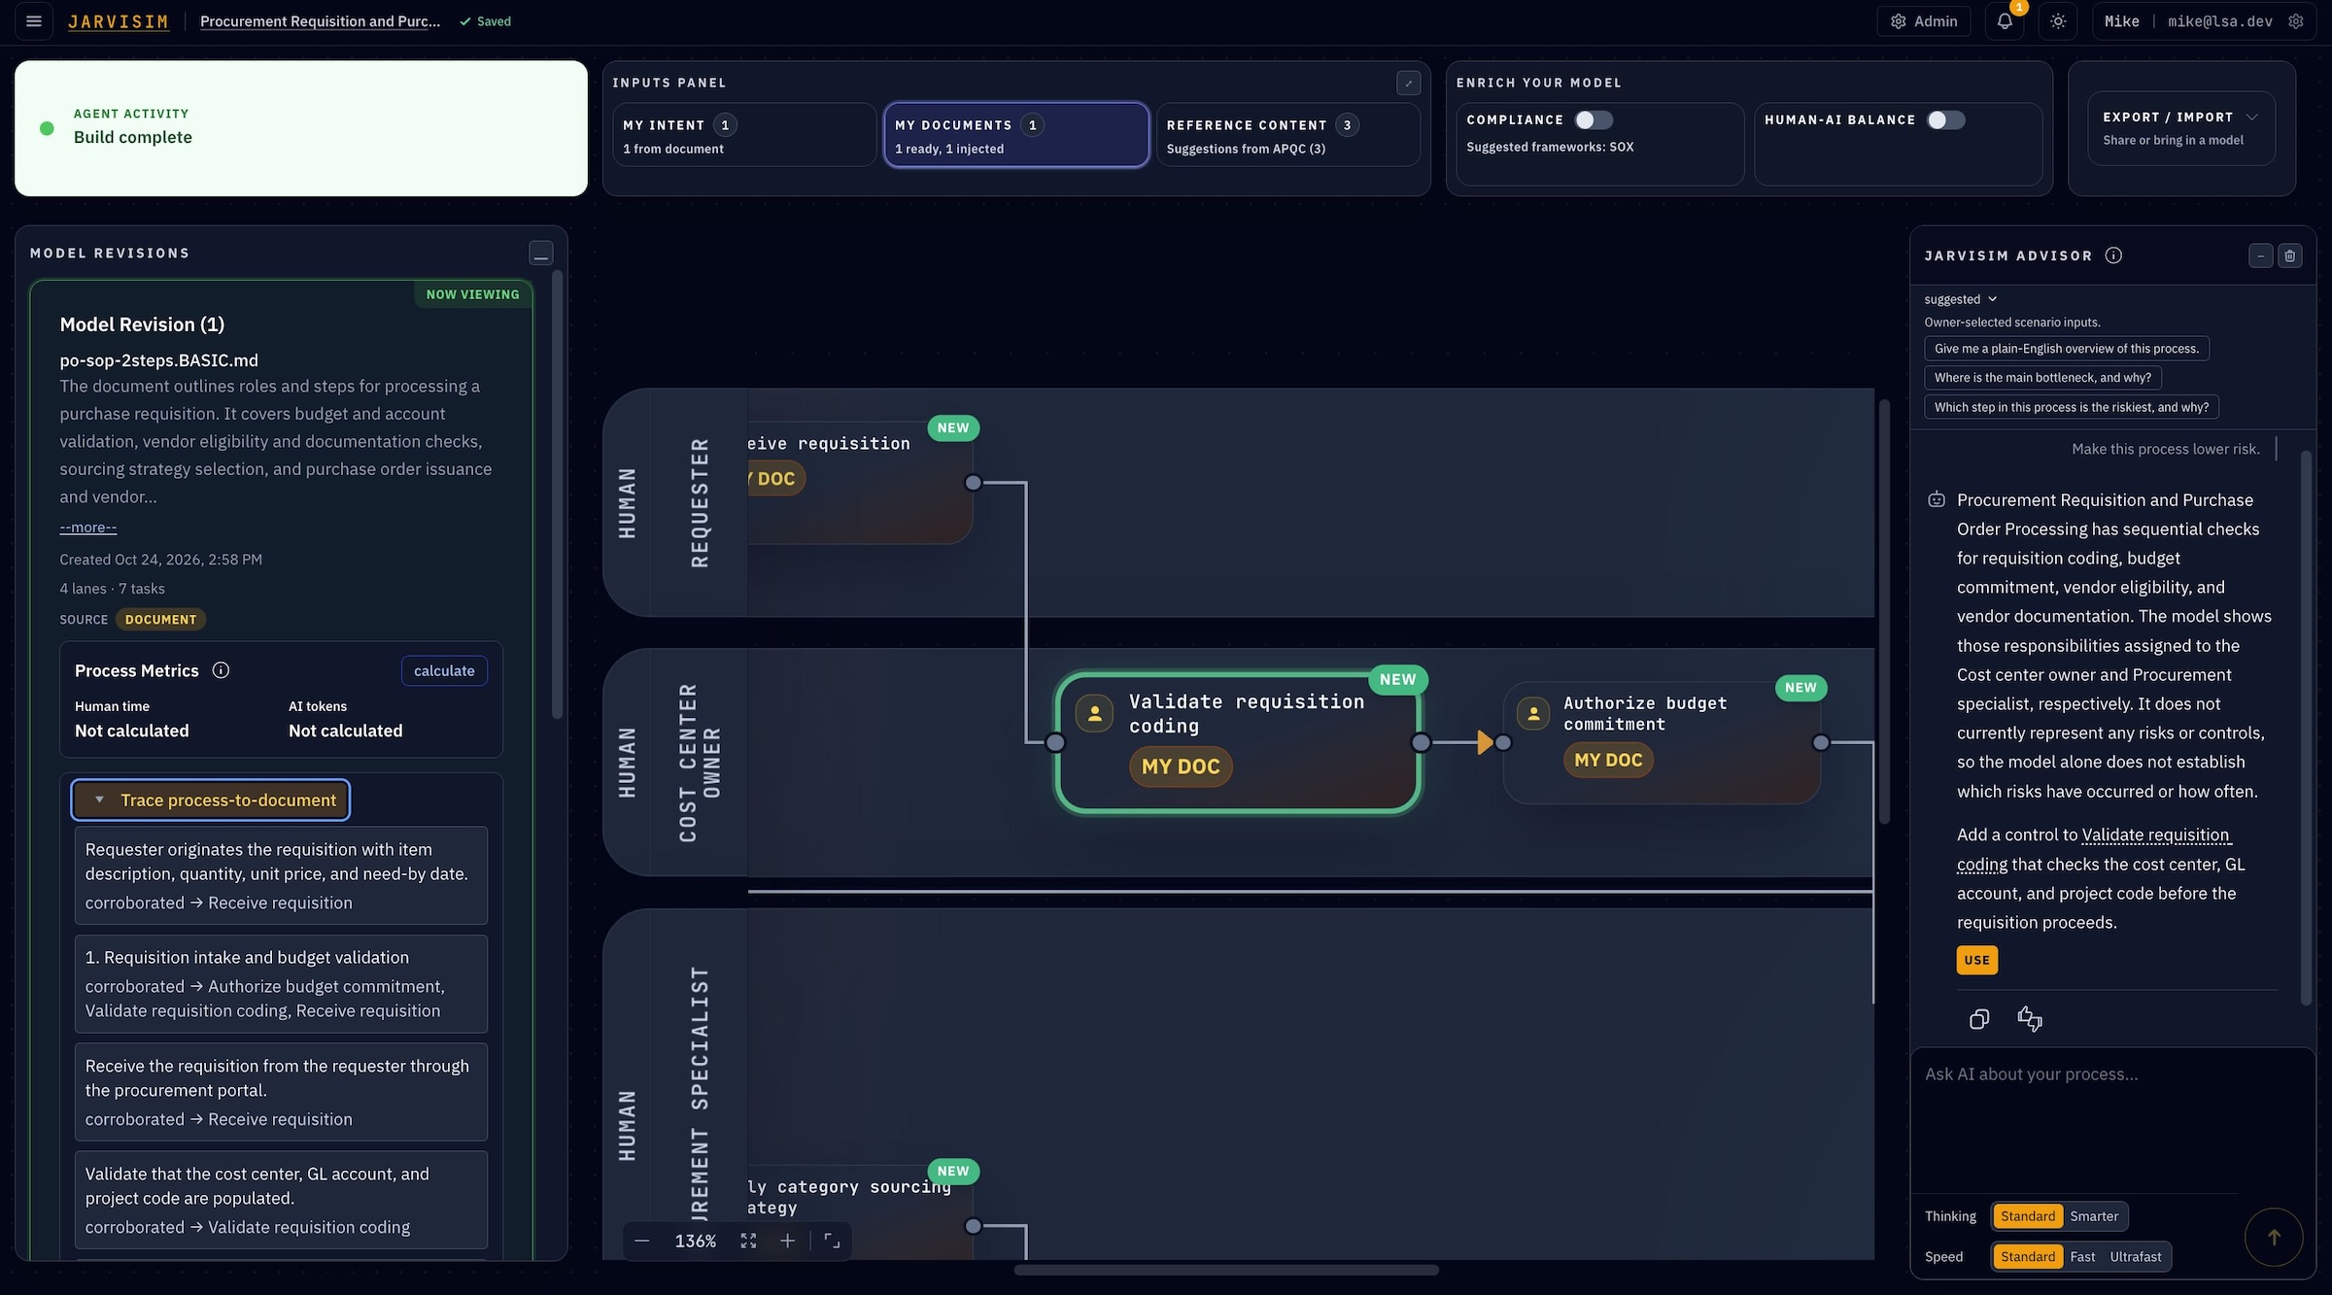
Task: Open the hamburger main menu
Action: coord(34,21)
